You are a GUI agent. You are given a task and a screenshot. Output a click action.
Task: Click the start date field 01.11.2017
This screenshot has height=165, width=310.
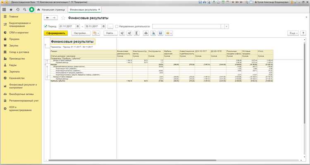tap(67, 26)
